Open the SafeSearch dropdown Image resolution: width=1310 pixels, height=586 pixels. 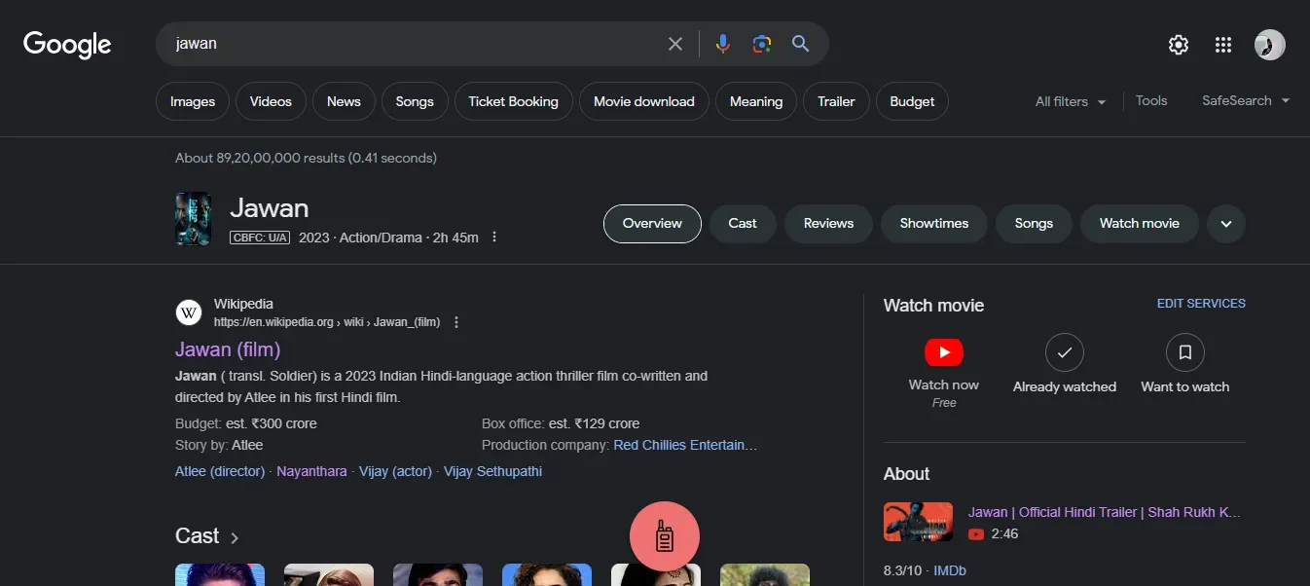pyautogui.click(x=1246, y=101)
